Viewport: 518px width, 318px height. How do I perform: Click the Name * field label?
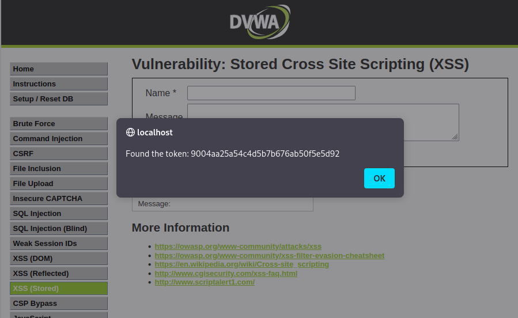[x=161, y=93]
